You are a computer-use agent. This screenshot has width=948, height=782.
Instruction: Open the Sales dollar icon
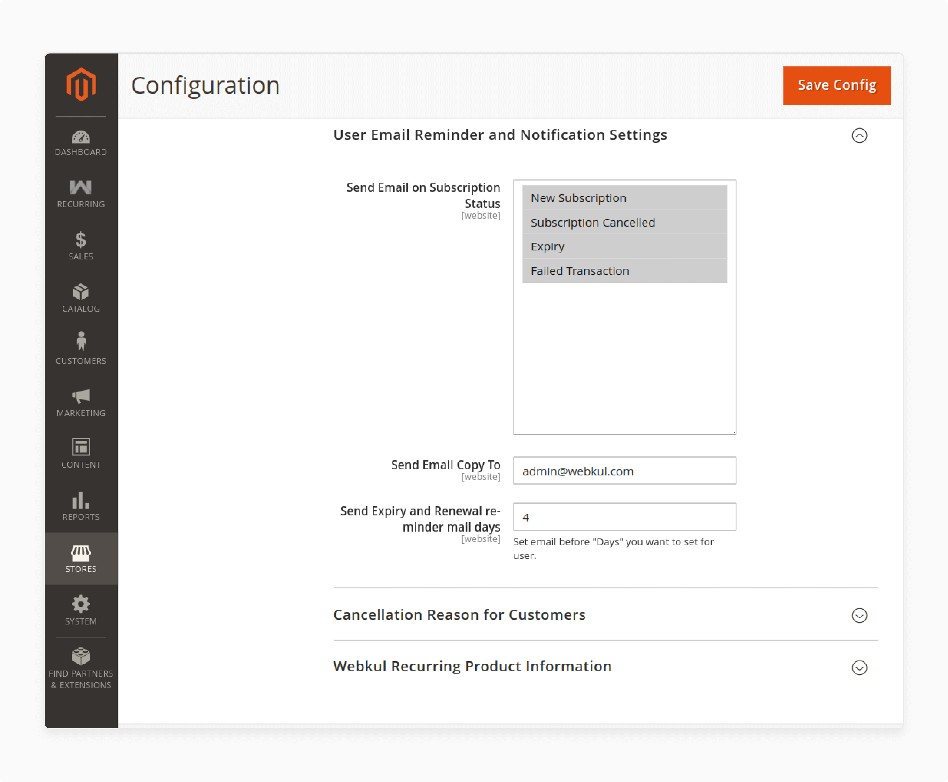[81, 240]
